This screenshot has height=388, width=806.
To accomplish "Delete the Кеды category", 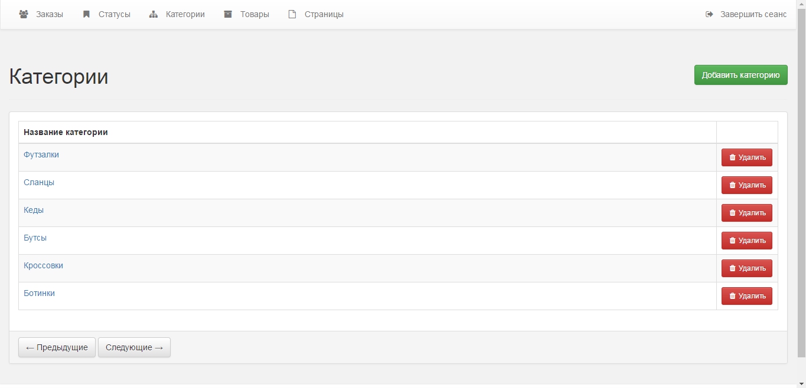I will [x=746, y=213].
